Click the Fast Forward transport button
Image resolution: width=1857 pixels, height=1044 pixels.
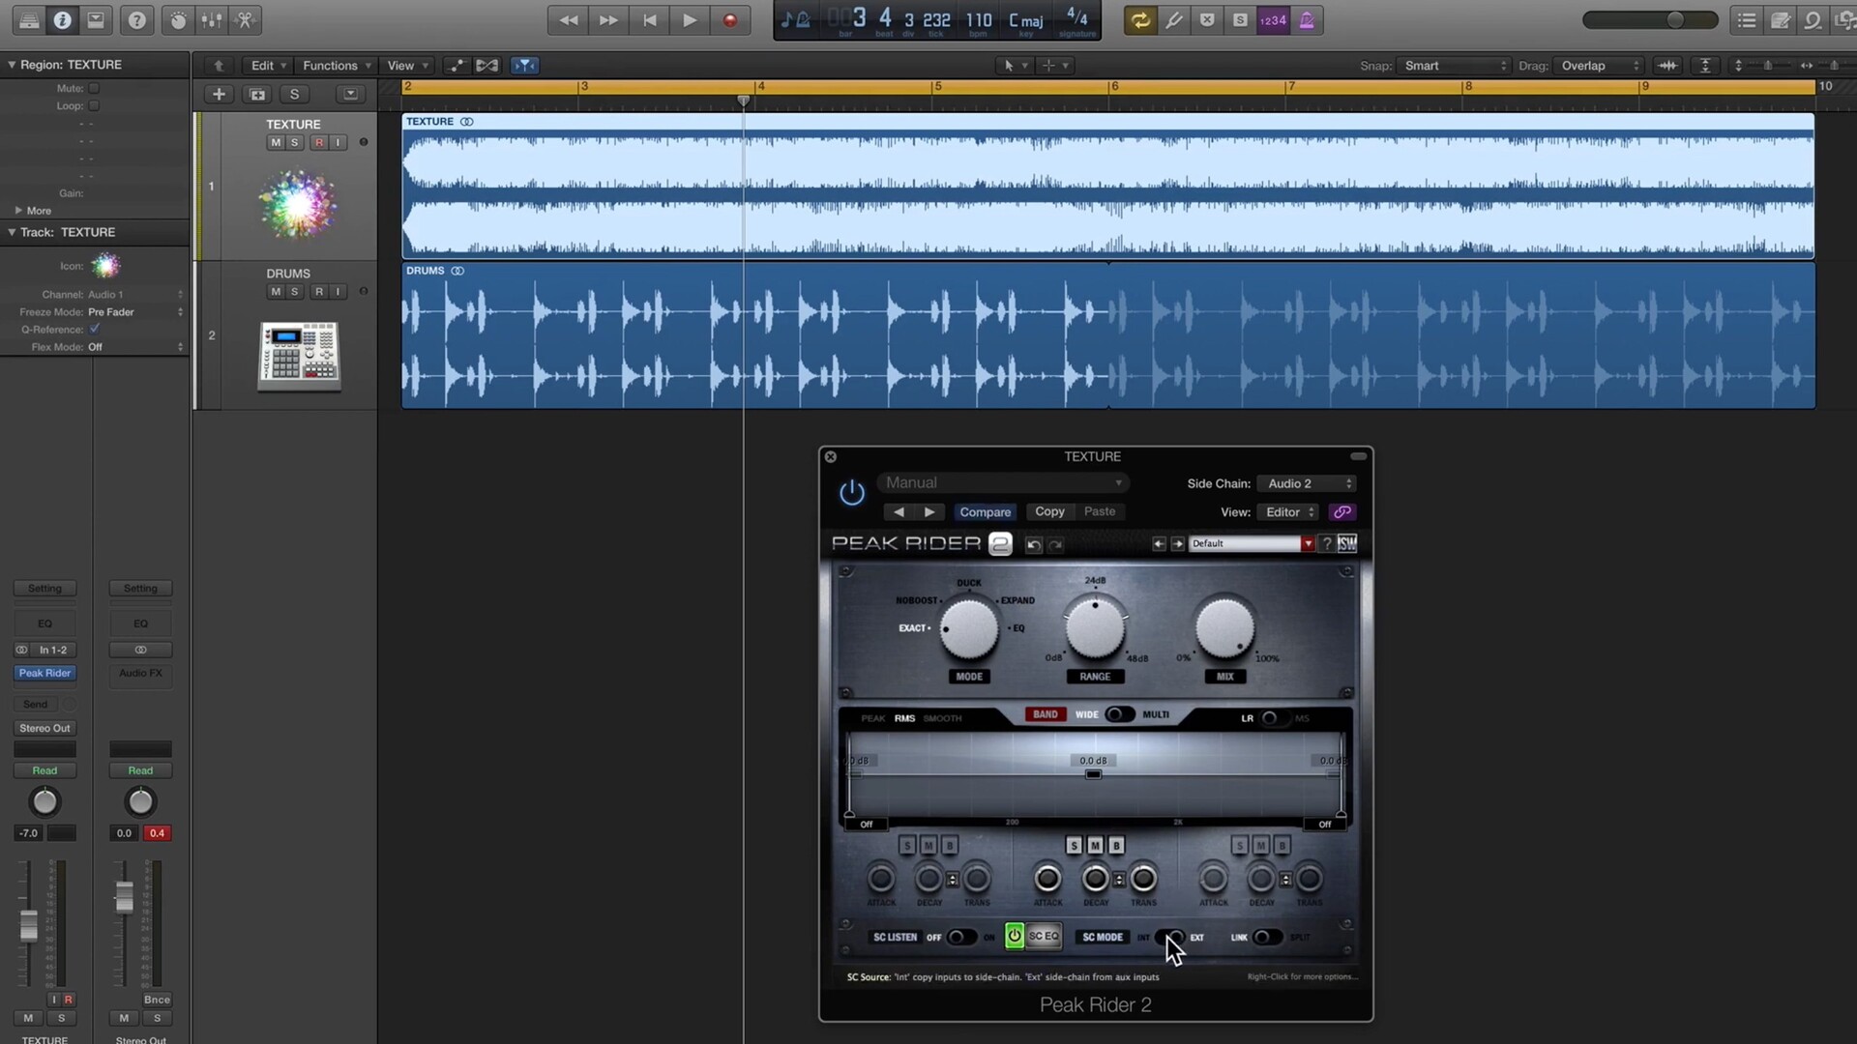(608, 20)
